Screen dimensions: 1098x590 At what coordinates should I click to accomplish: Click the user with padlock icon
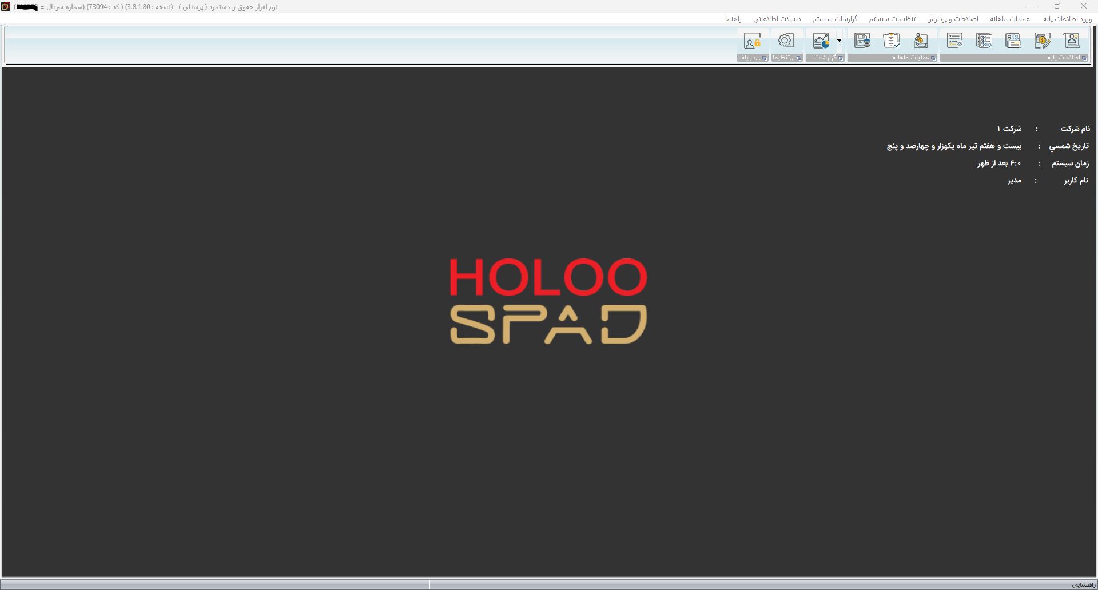click(x=753, y=41)
